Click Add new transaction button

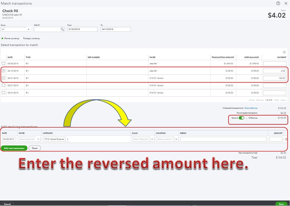(14, 148)
